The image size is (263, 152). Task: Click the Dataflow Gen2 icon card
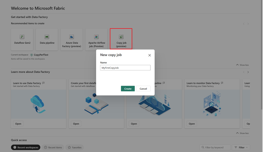[22, 40]
